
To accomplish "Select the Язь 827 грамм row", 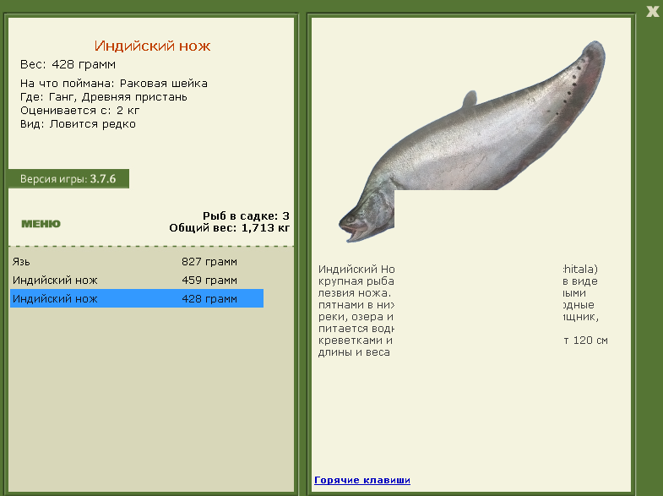I will point(137,262).
